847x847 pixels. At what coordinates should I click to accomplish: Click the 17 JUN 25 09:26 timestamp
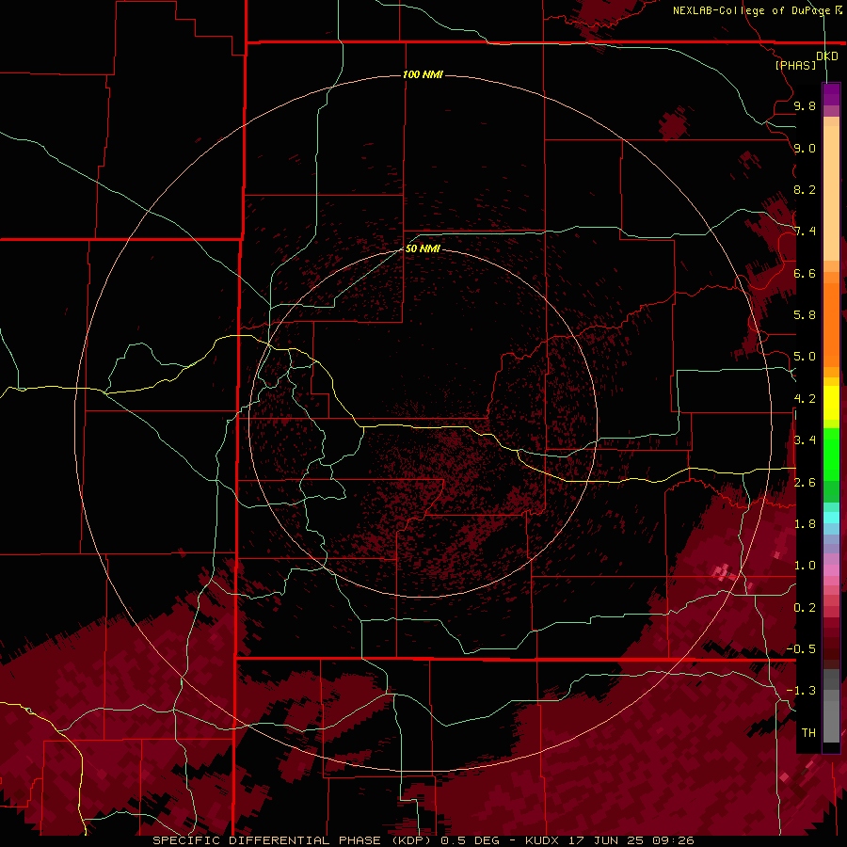pyautogui.click(x=631, y=840)
